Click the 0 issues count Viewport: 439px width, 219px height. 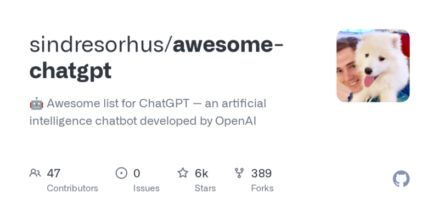(x=137, y=174)
